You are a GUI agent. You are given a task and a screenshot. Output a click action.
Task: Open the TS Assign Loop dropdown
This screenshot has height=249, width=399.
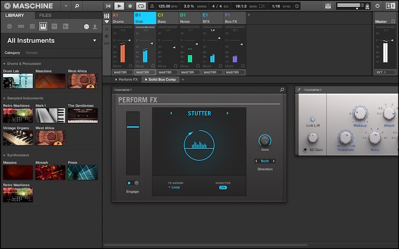[x=174, y=187]
